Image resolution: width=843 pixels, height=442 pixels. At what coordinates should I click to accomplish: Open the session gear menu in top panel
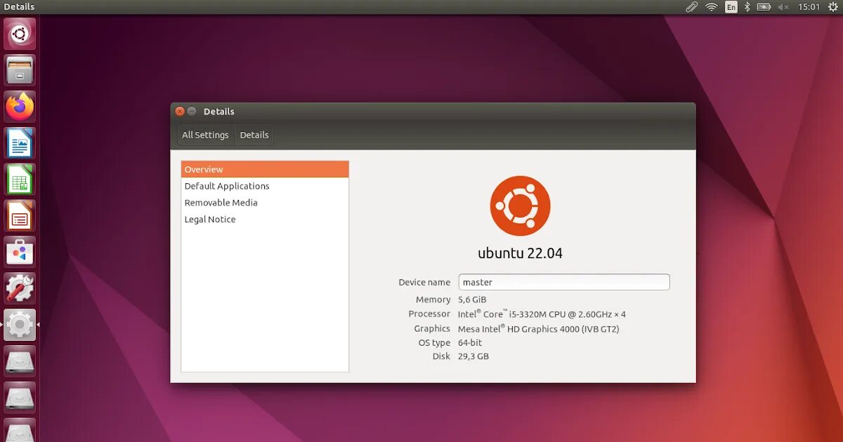(832, 7)
